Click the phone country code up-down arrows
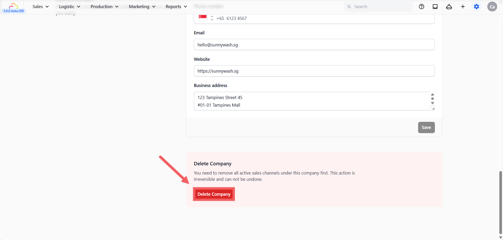 tap(212, 18)
